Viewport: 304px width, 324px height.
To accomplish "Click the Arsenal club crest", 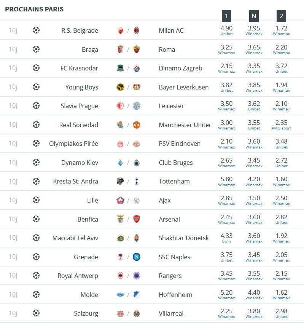I will tap(137, 219).
